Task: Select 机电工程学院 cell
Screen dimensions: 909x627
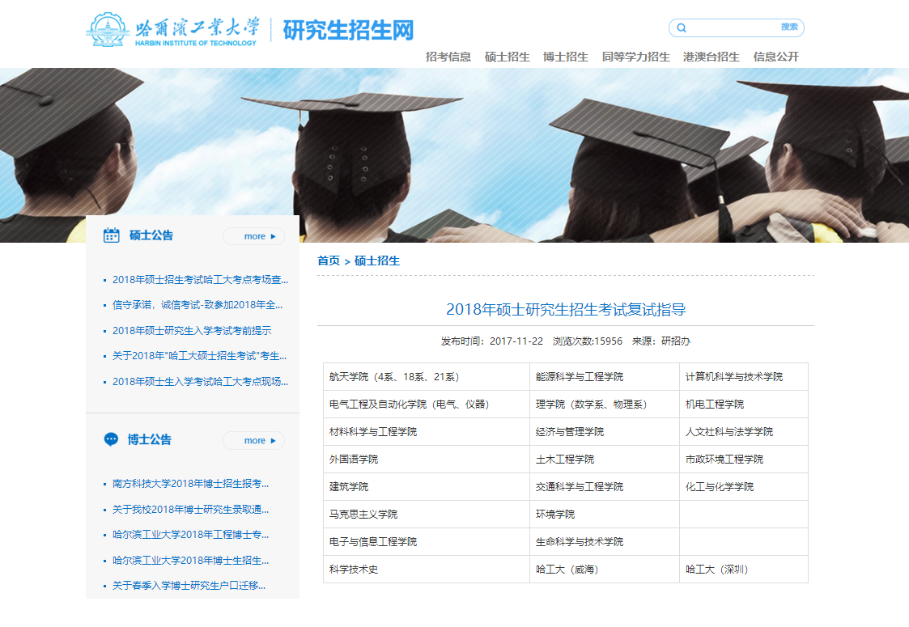Action: (744, 405)
